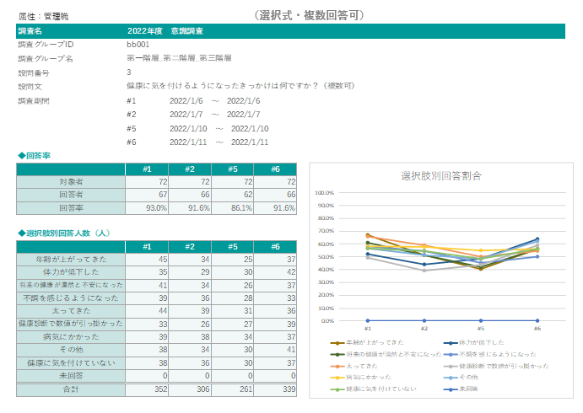The height and width of the screenshot is (413, 583).
Task: Select the 合計 row label
Action: pyautogui.click(x=71, y=389)
